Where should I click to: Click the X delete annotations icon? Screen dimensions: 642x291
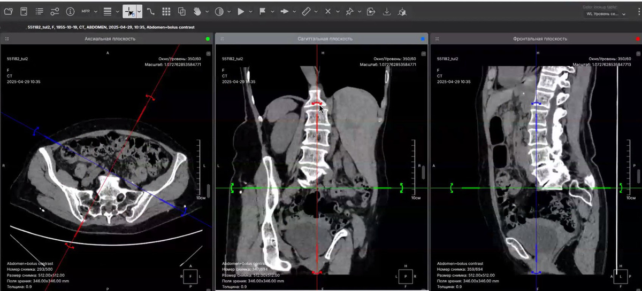[x=328, y=11]
